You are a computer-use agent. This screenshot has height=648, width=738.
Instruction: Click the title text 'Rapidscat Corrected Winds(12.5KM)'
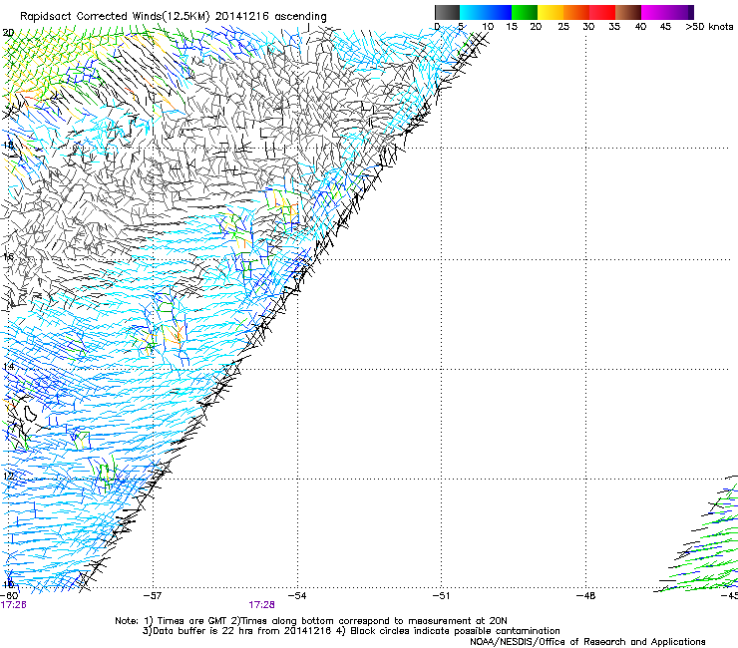click(x=115, y=17)
